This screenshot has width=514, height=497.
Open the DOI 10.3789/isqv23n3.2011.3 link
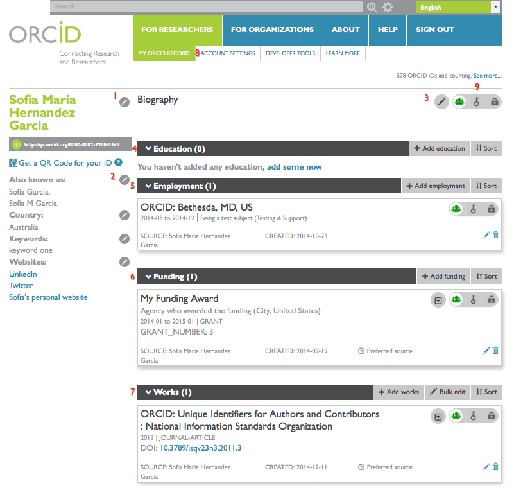201,448
